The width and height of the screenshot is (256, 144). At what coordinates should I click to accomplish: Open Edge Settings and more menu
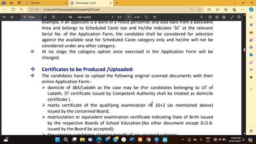point(242,10)
